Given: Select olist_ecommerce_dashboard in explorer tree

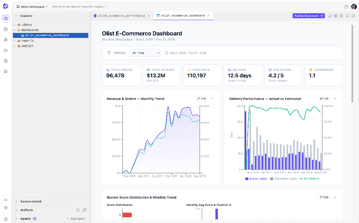Looking at the screenshot, I should coord(51,35).
